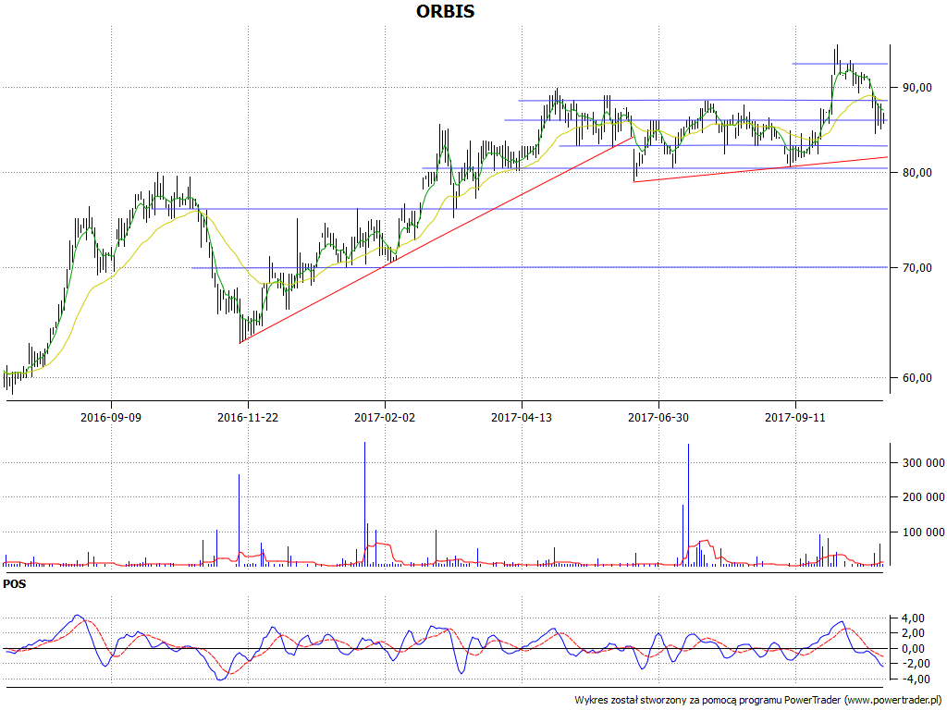
Task: Select the 90,00 price axis label
Action: click(916, 88)
